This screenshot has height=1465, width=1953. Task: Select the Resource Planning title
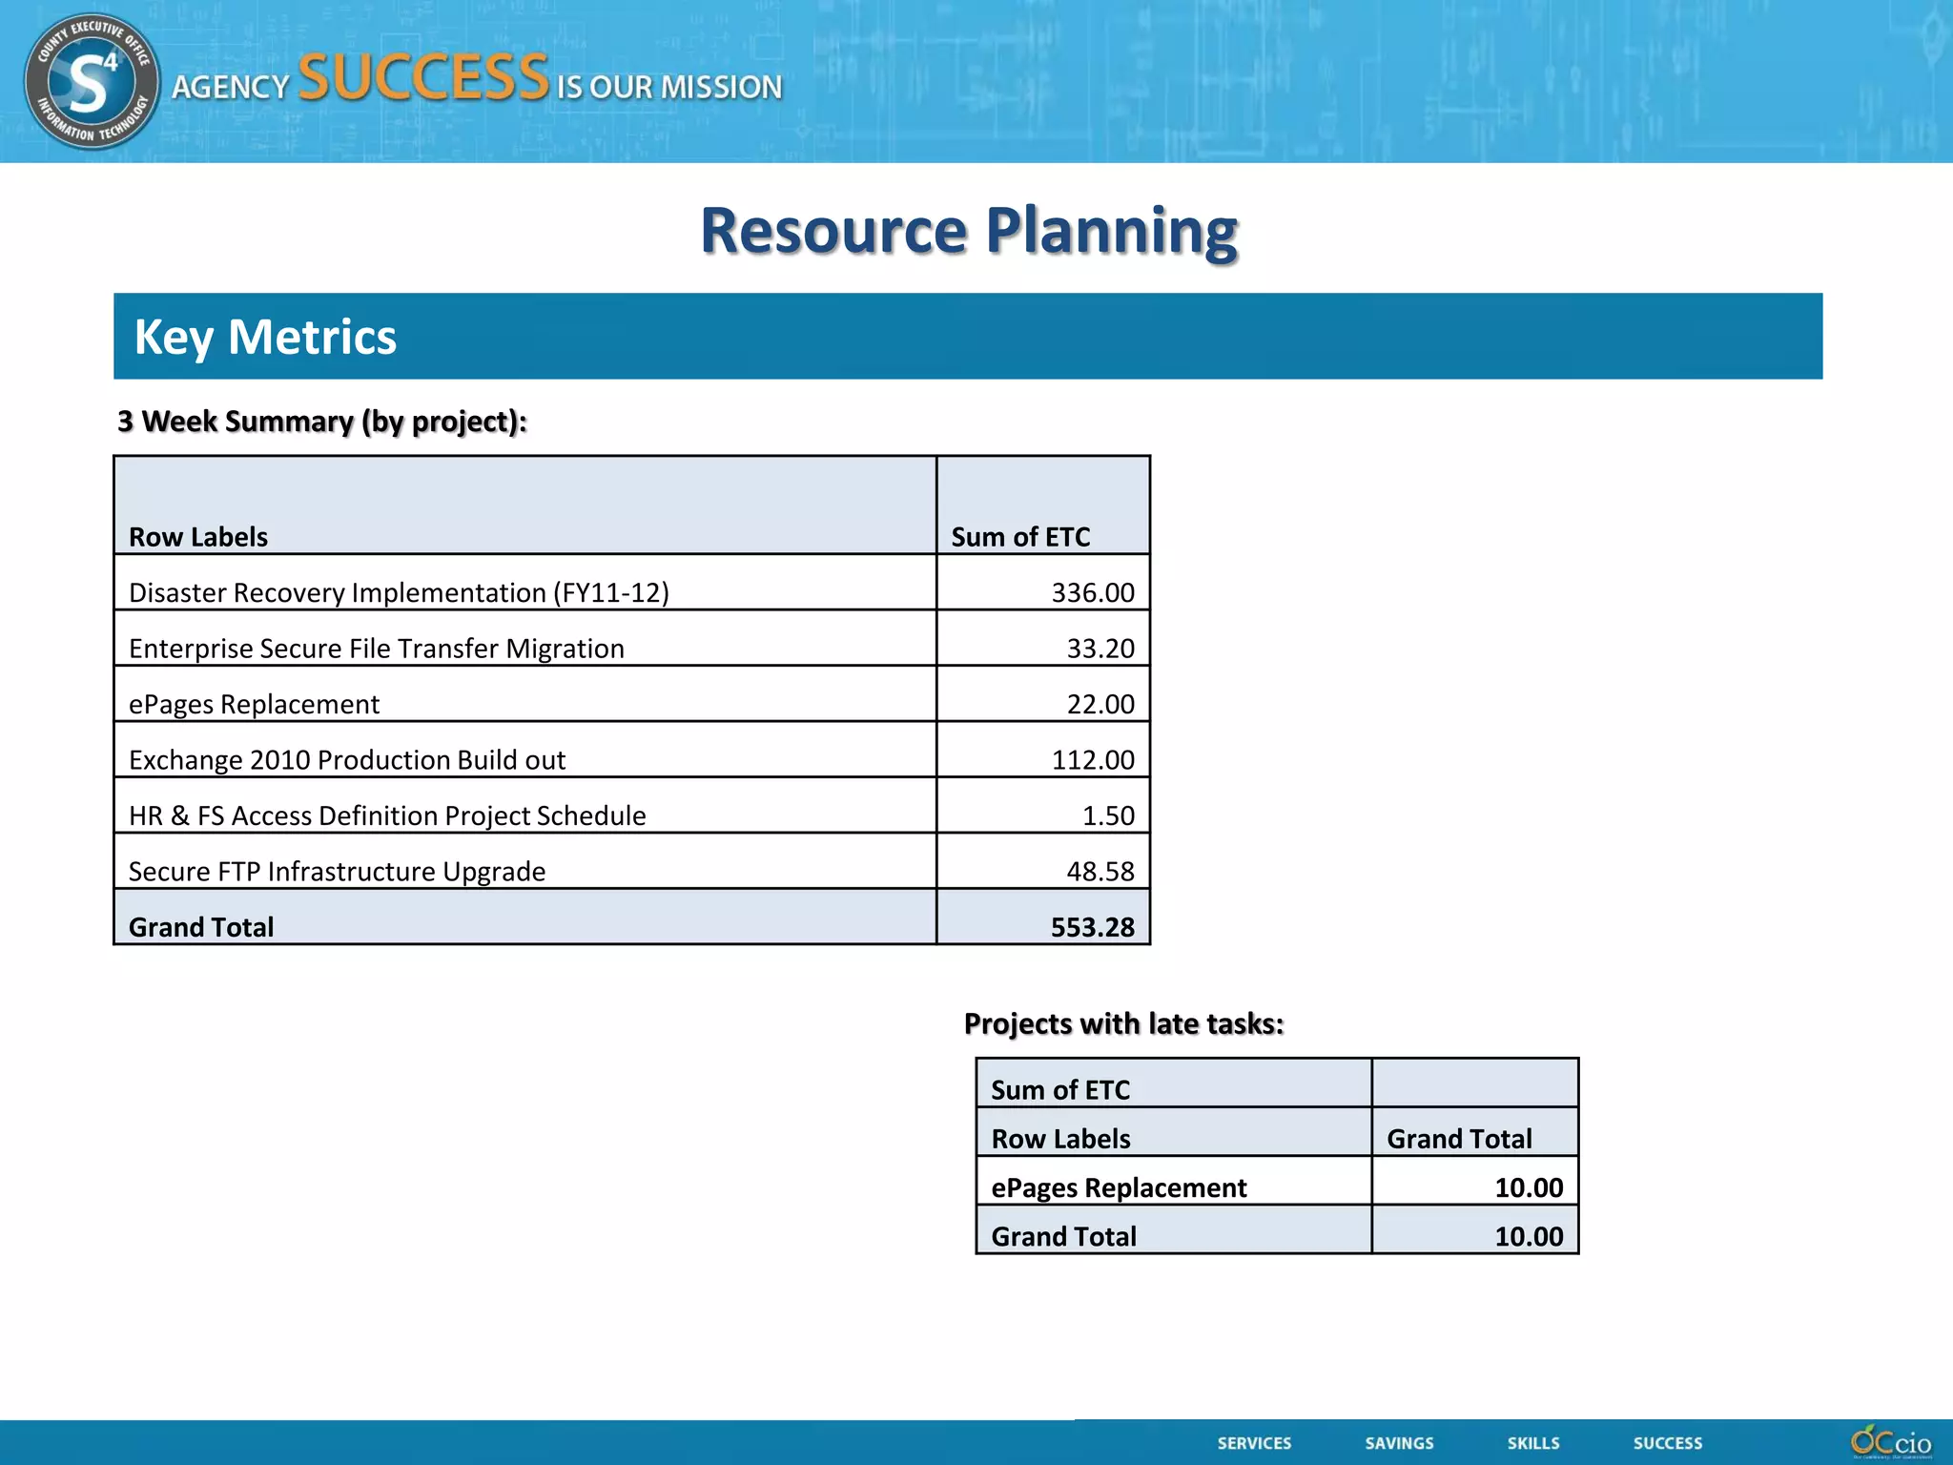tap(969, 231)
